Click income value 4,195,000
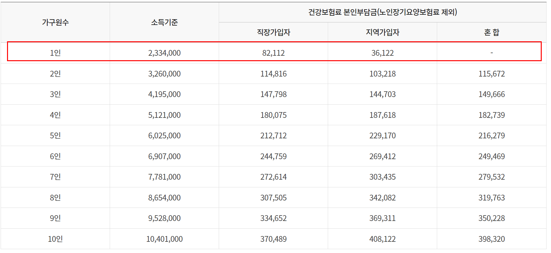 164,94
